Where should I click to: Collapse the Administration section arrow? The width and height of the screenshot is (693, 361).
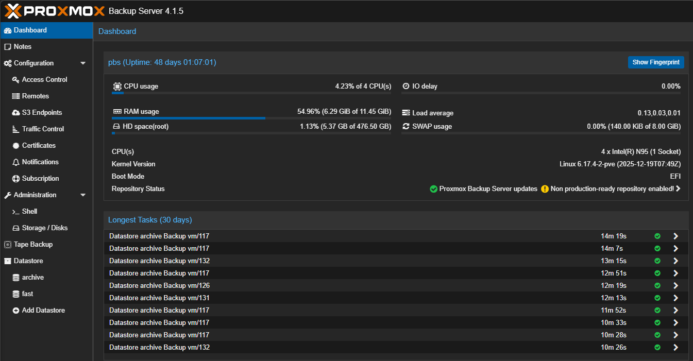coord(83,195)
